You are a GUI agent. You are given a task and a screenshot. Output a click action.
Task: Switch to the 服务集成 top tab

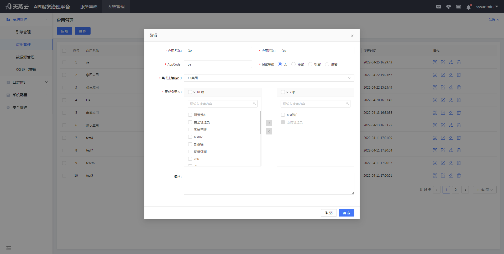click(89, 7)
